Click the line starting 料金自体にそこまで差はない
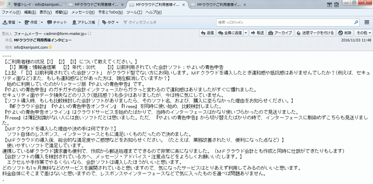The height and width of the screenshot is (184, 373). [x=134, y=173]
